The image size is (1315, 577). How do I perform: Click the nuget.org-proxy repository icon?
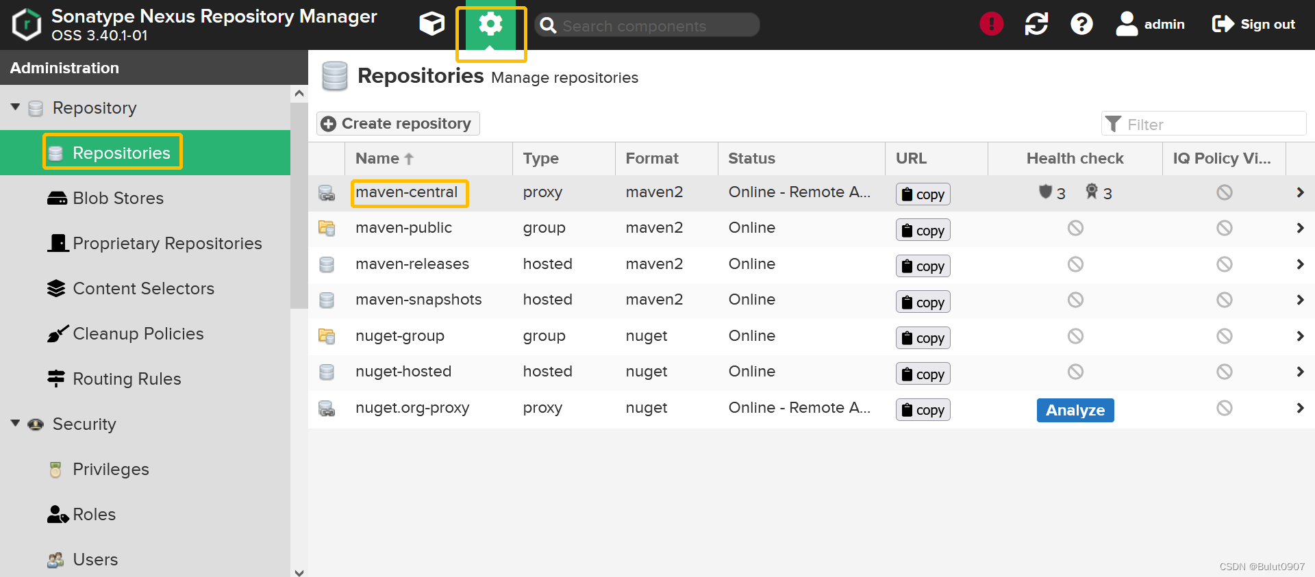[x=327, y=409]
